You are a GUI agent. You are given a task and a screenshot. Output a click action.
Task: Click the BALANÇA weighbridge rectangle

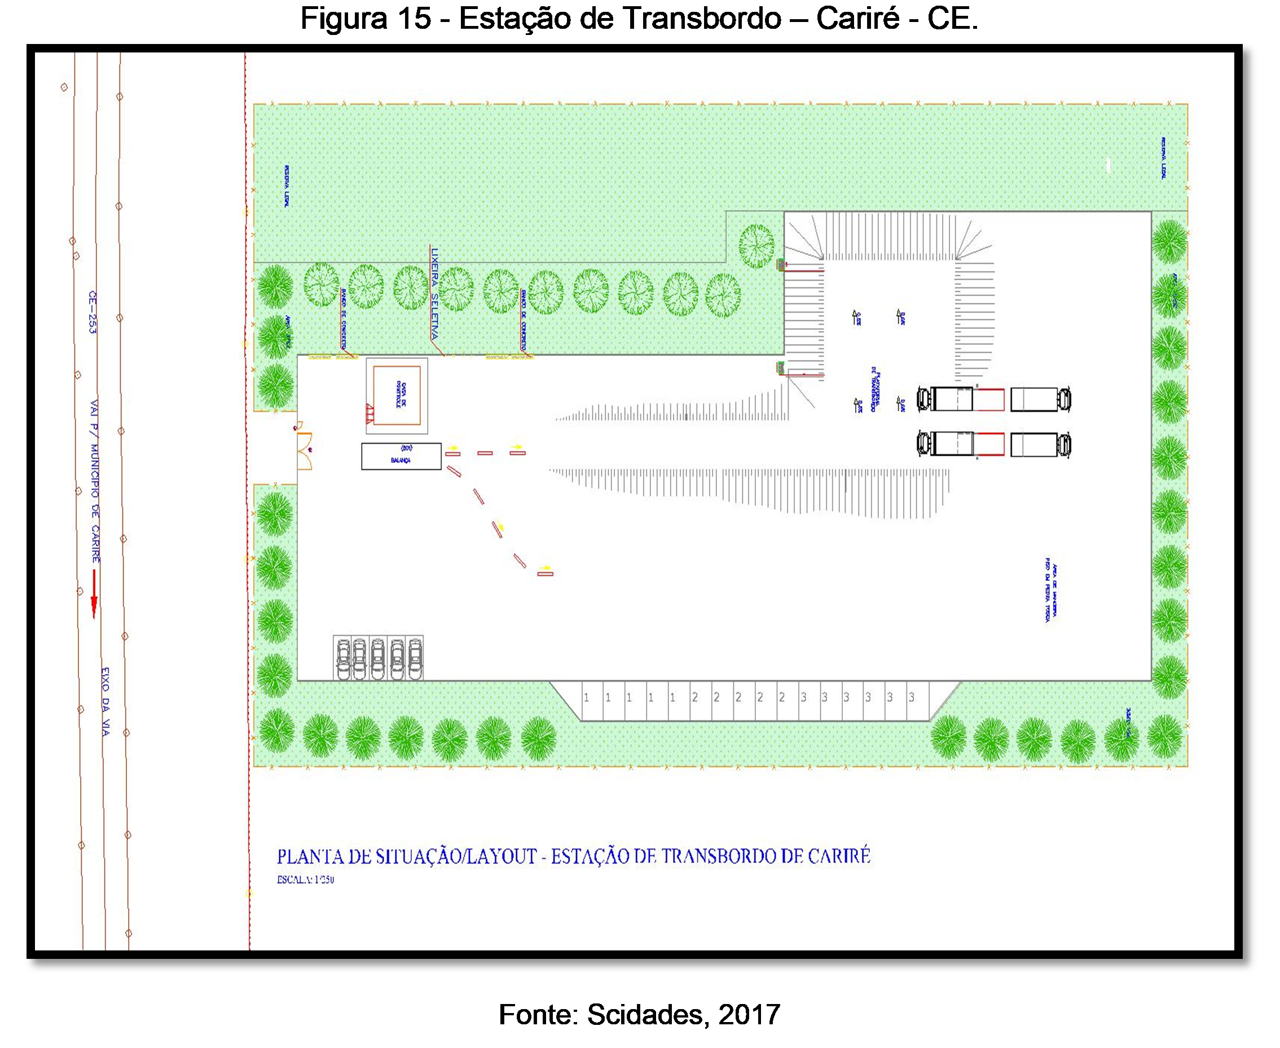401,456
